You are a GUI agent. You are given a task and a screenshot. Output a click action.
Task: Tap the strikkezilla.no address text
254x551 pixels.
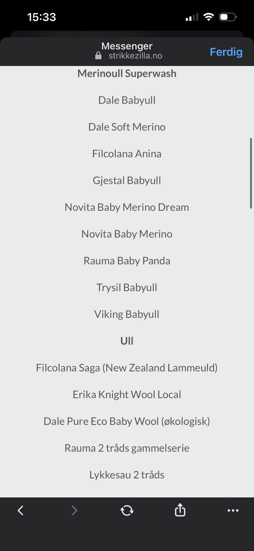tap(135, 56)
